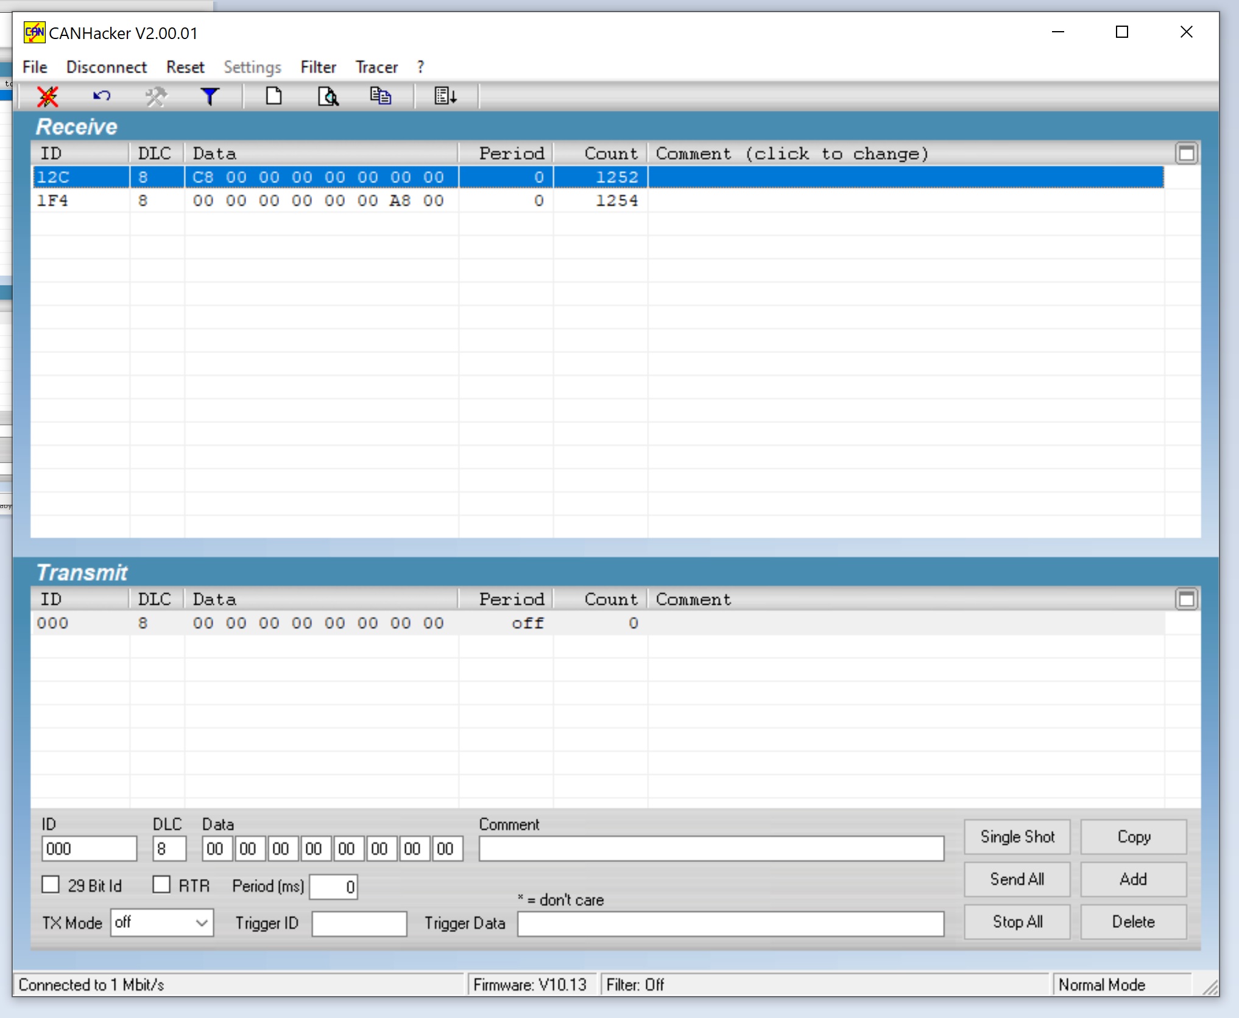Viewport: 1239px width, 1018px height.
Task: Click the new blank document toolbar icon
Action: click(274, 96)
